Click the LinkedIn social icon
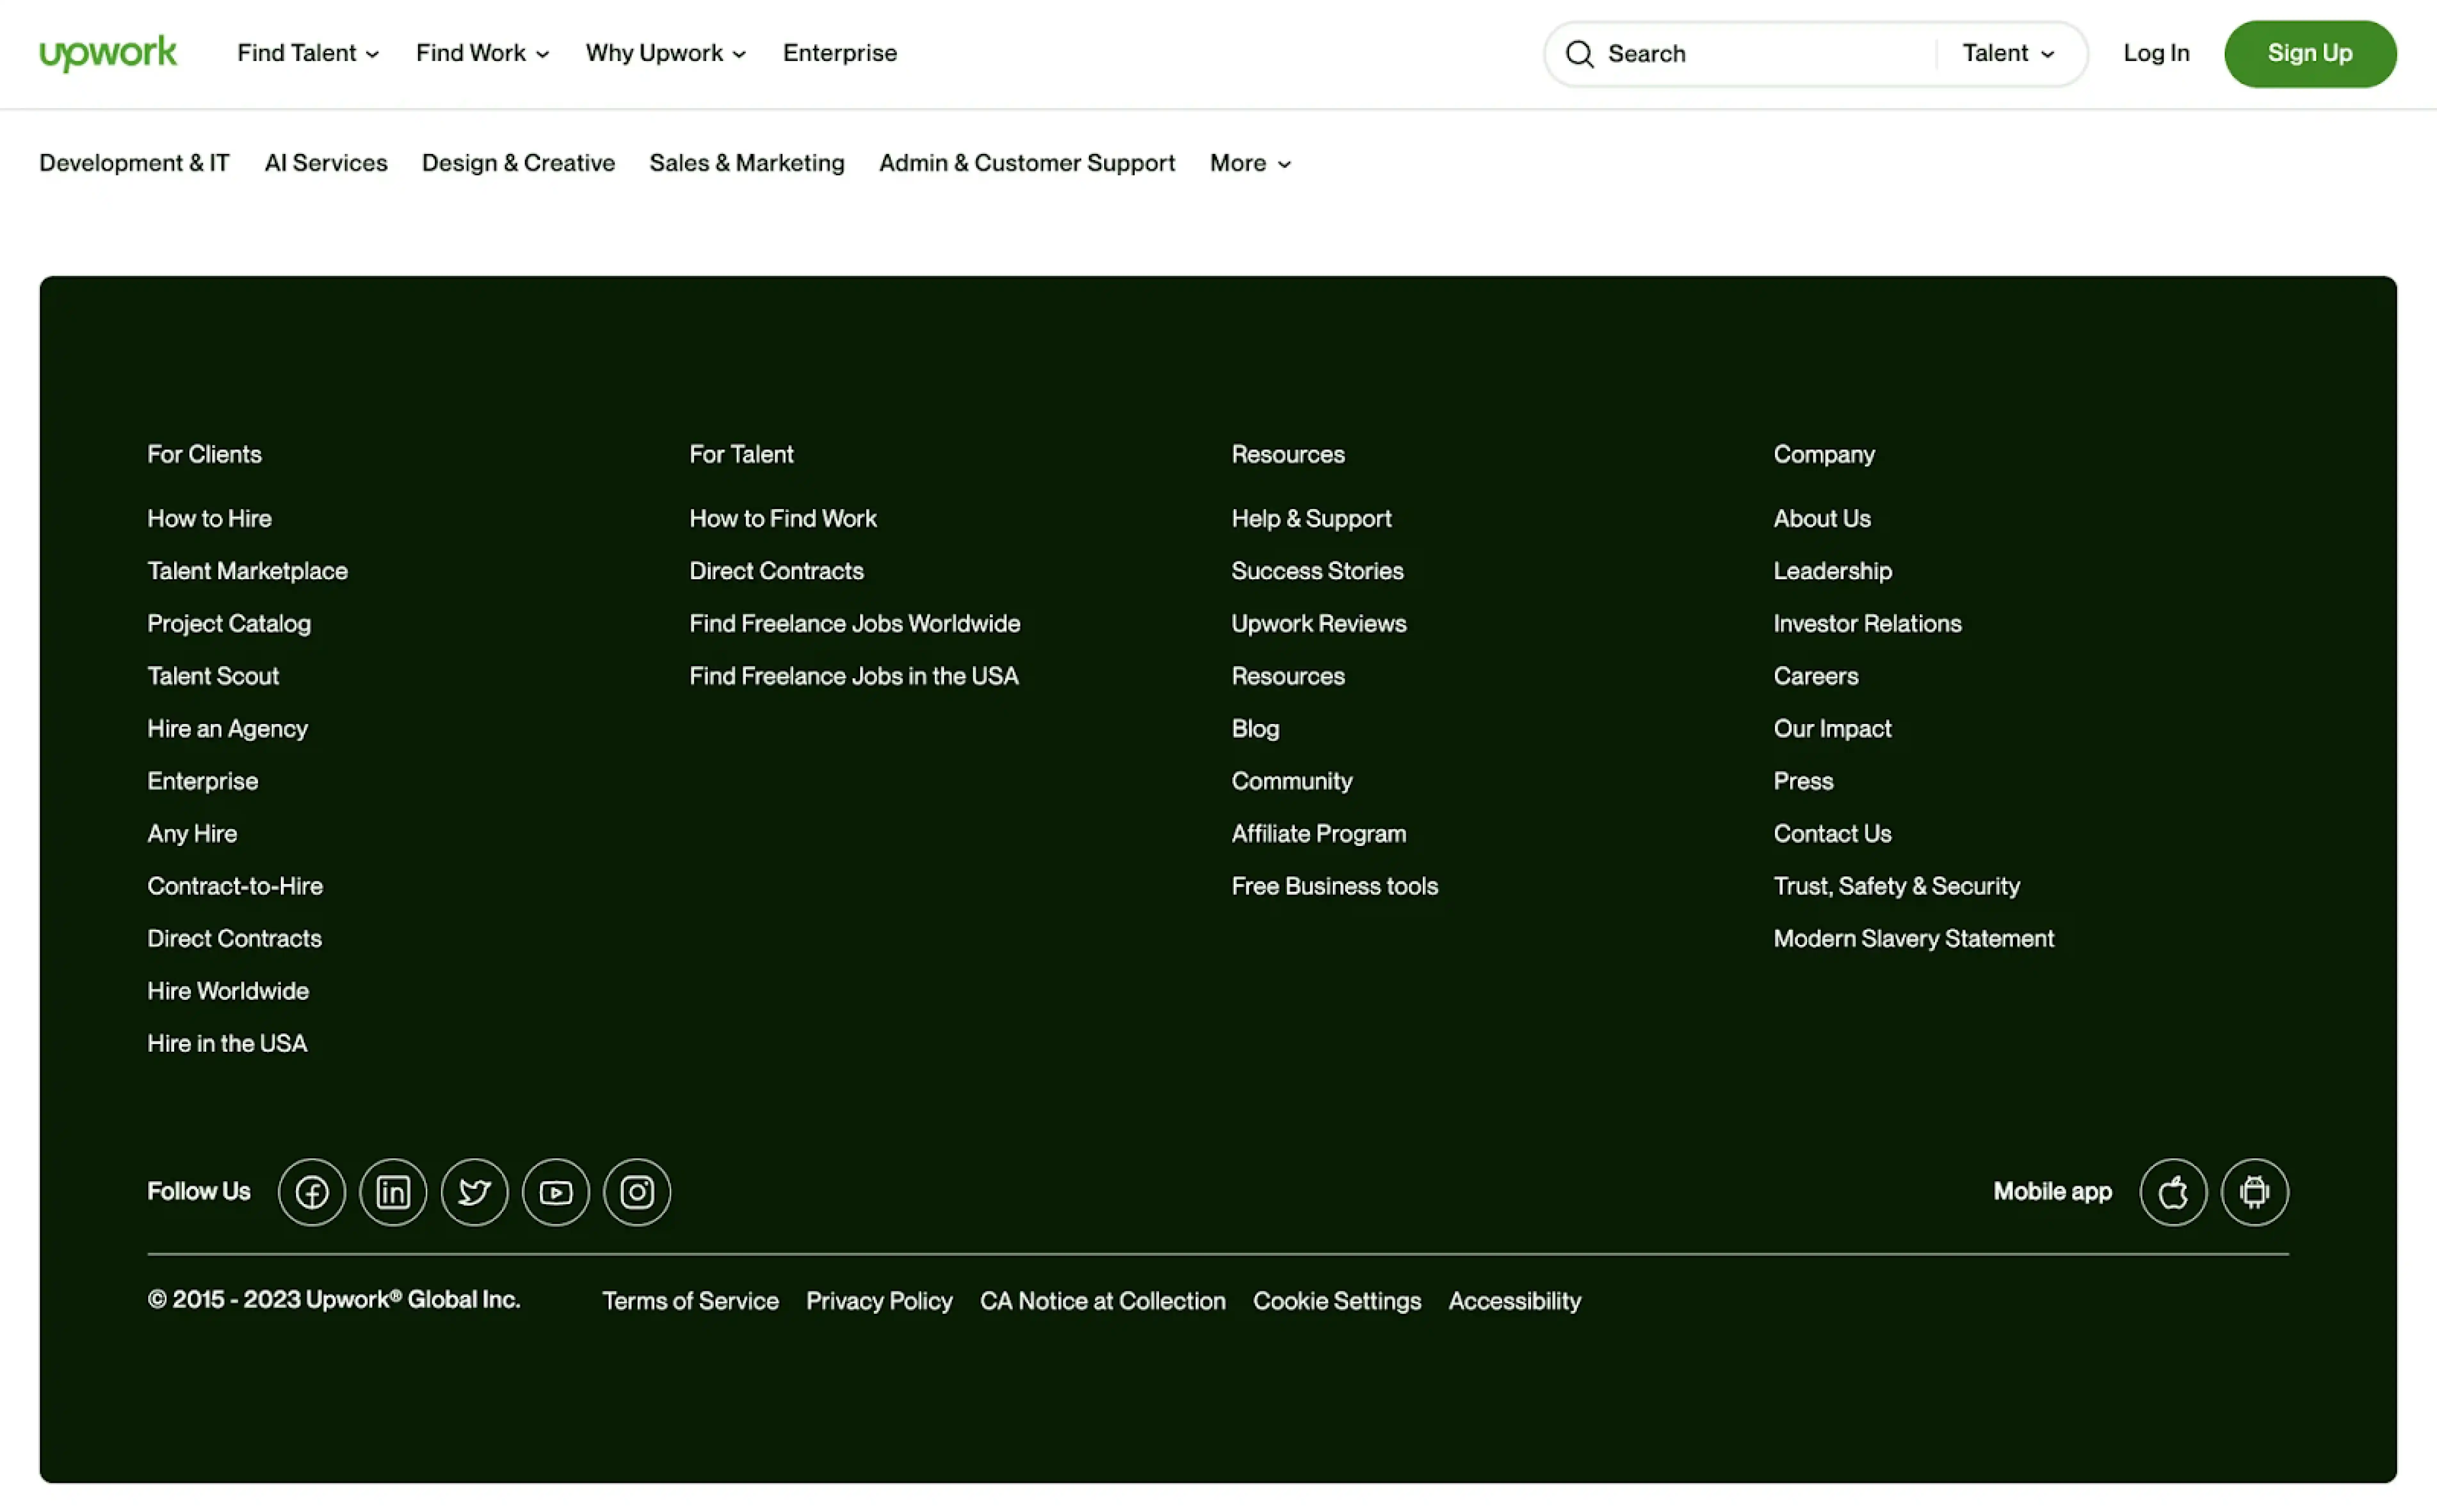2437x1512 pixels. pos(393,1192)
